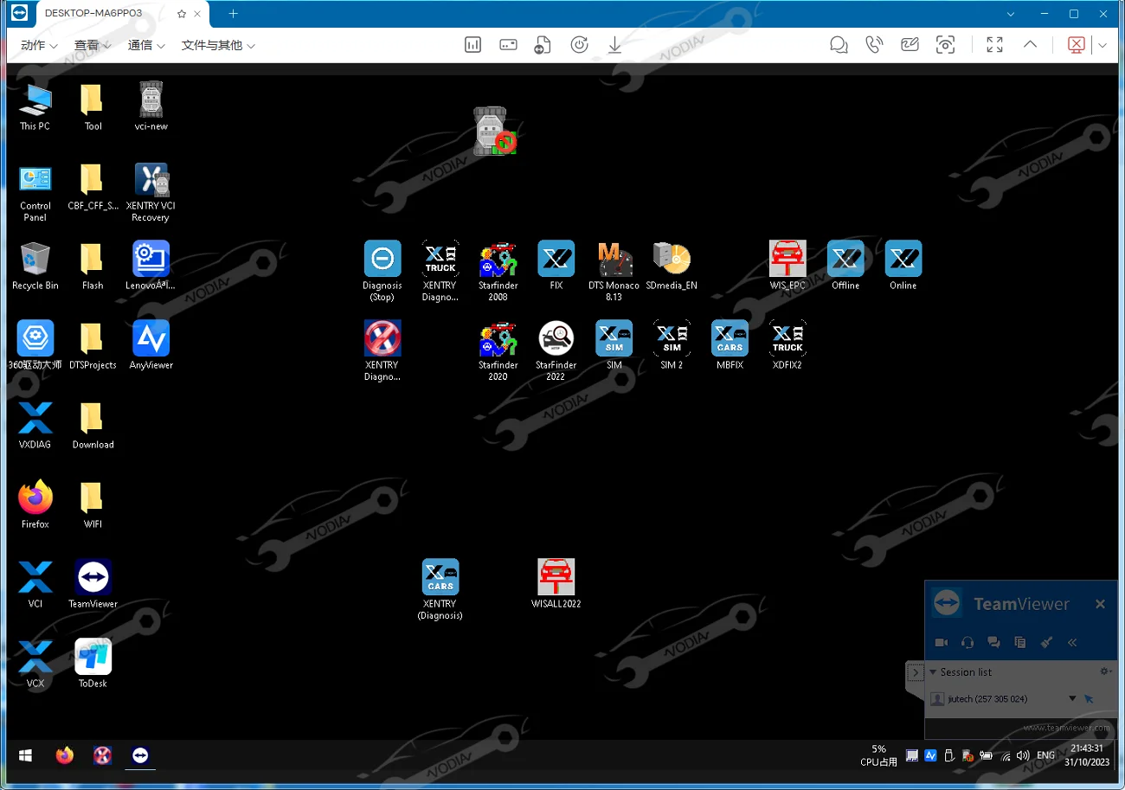
Task: Open the annotation tool in the top toolbar
Action: [x=910, y=45]
